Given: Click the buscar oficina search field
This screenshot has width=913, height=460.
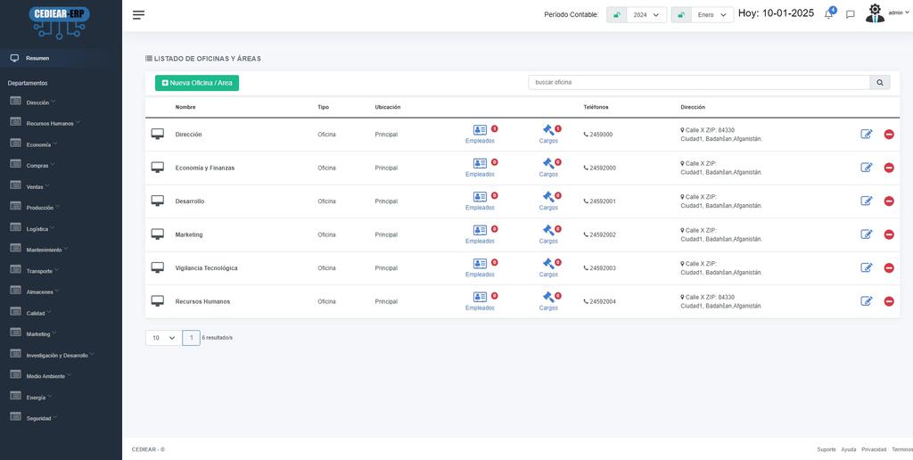Looking at the screenshot, I should click(698, 83).
